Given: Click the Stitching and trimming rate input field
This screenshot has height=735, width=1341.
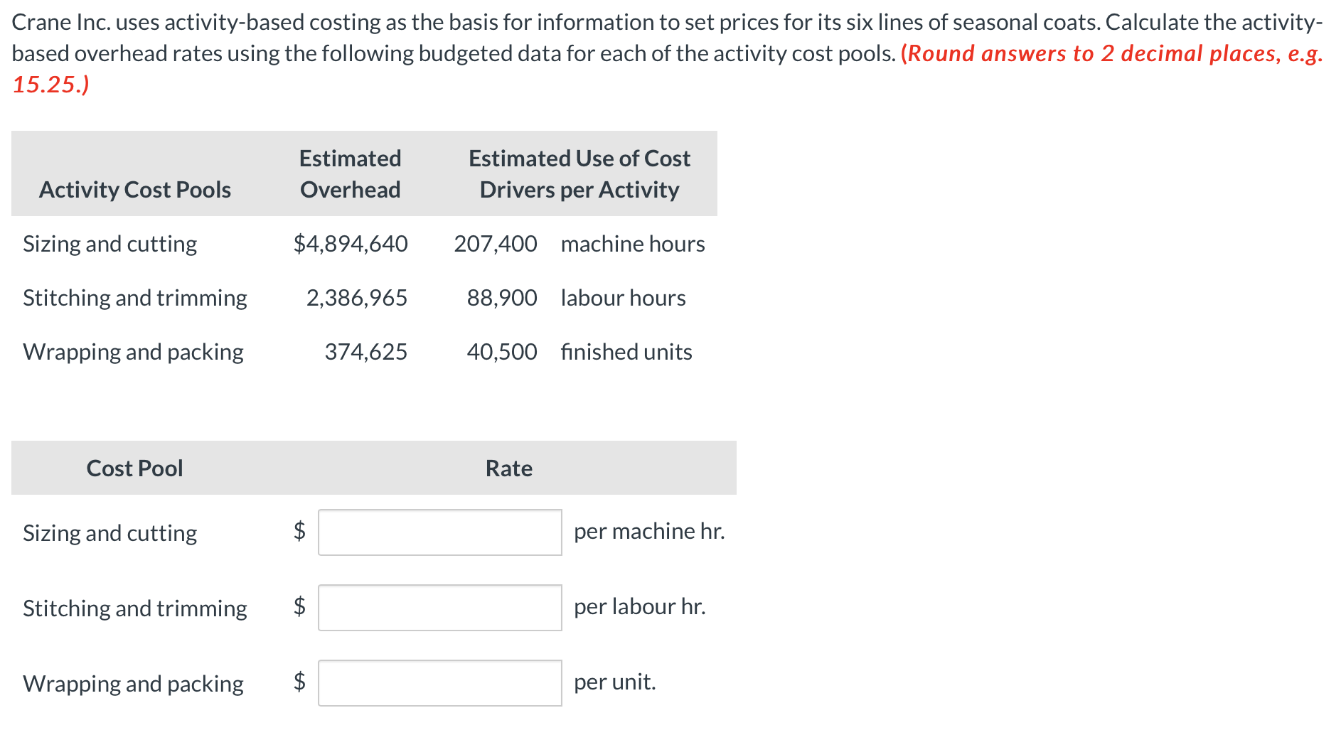Looking at the screenshot, I should [439, 608].
